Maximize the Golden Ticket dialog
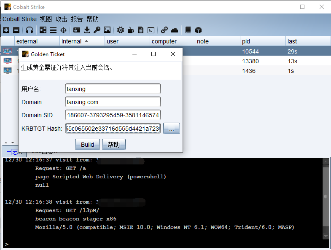Viewport: 331px width, 250px height. [153, 54]
